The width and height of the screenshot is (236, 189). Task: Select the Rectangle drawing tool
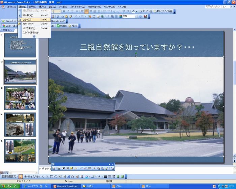tap(52, 177)
